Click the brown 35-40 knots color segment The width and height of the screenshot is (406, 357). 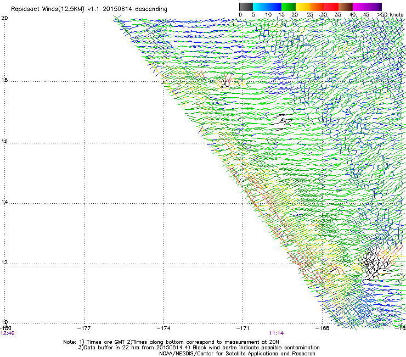pos(346,7)
